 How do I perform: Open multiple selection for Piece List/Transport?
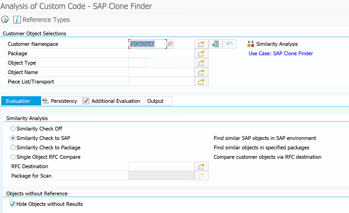(201, 81)
